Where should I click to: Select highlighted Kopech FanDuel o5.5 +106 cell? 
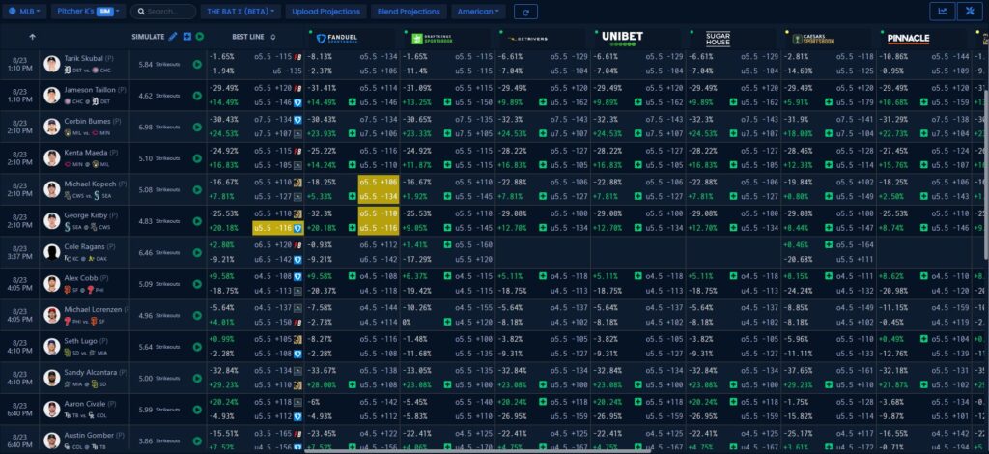click(379, 182)
